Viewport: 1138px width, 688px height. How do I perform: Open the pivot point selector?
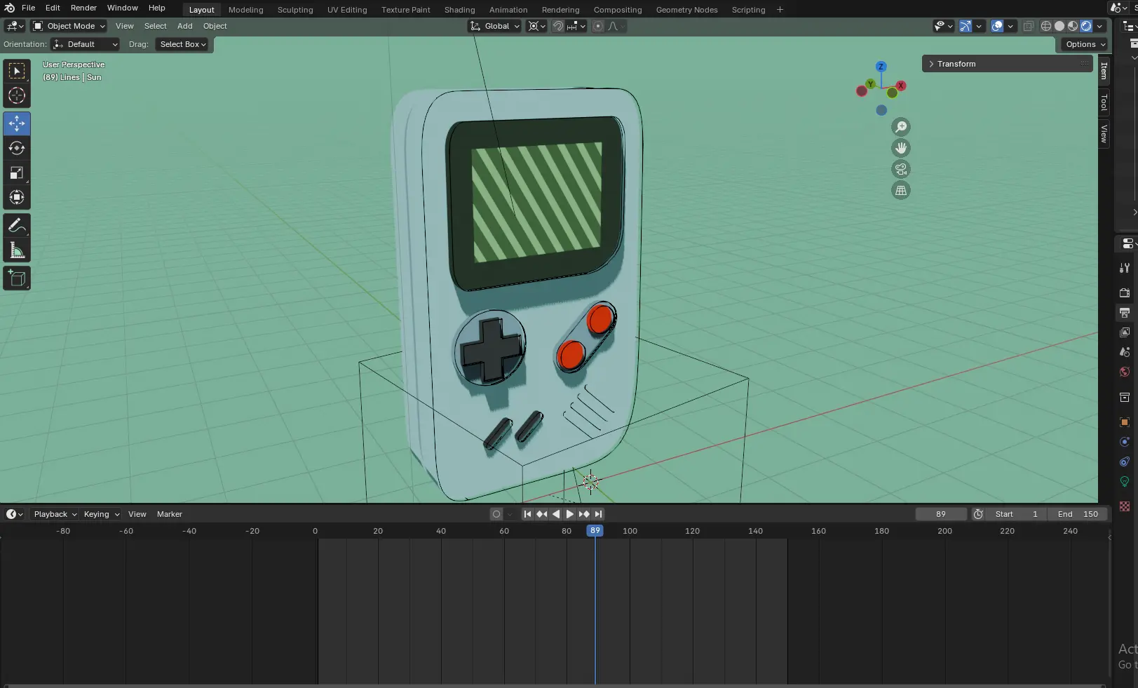tap(537, 26)
